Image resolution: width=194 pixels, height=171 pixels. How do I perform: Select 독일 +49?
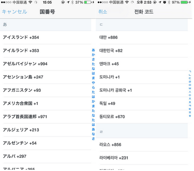tap(142, 103)
